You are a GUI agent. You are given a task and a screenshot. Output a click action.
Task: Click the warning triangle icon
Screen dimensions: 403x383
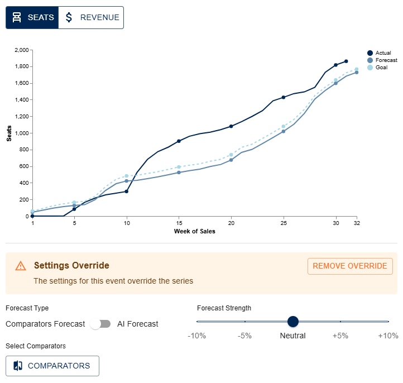[21, 266]
